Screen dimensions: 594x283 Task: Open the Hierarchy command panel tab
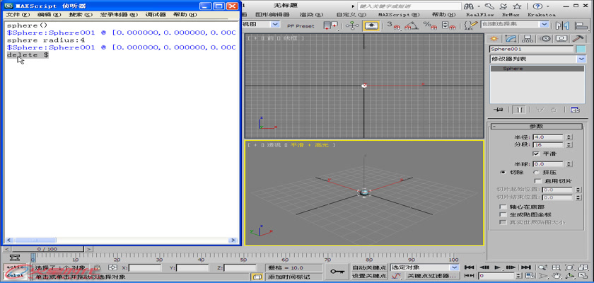528,39
